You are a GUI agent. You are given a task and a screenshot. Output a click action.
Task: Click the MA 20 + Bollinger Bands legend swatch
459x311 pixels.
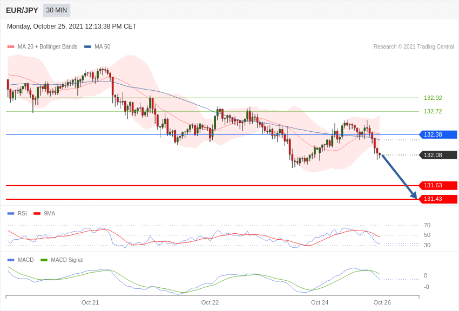(x=11, y=47)
